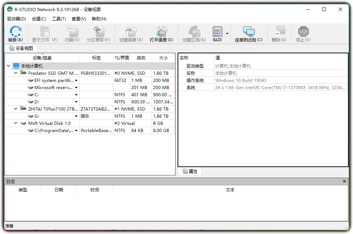This screenshot has width=353, height=234.
Task: Collapse the Msft Virtual Disk node
Action: coord(15,123)
